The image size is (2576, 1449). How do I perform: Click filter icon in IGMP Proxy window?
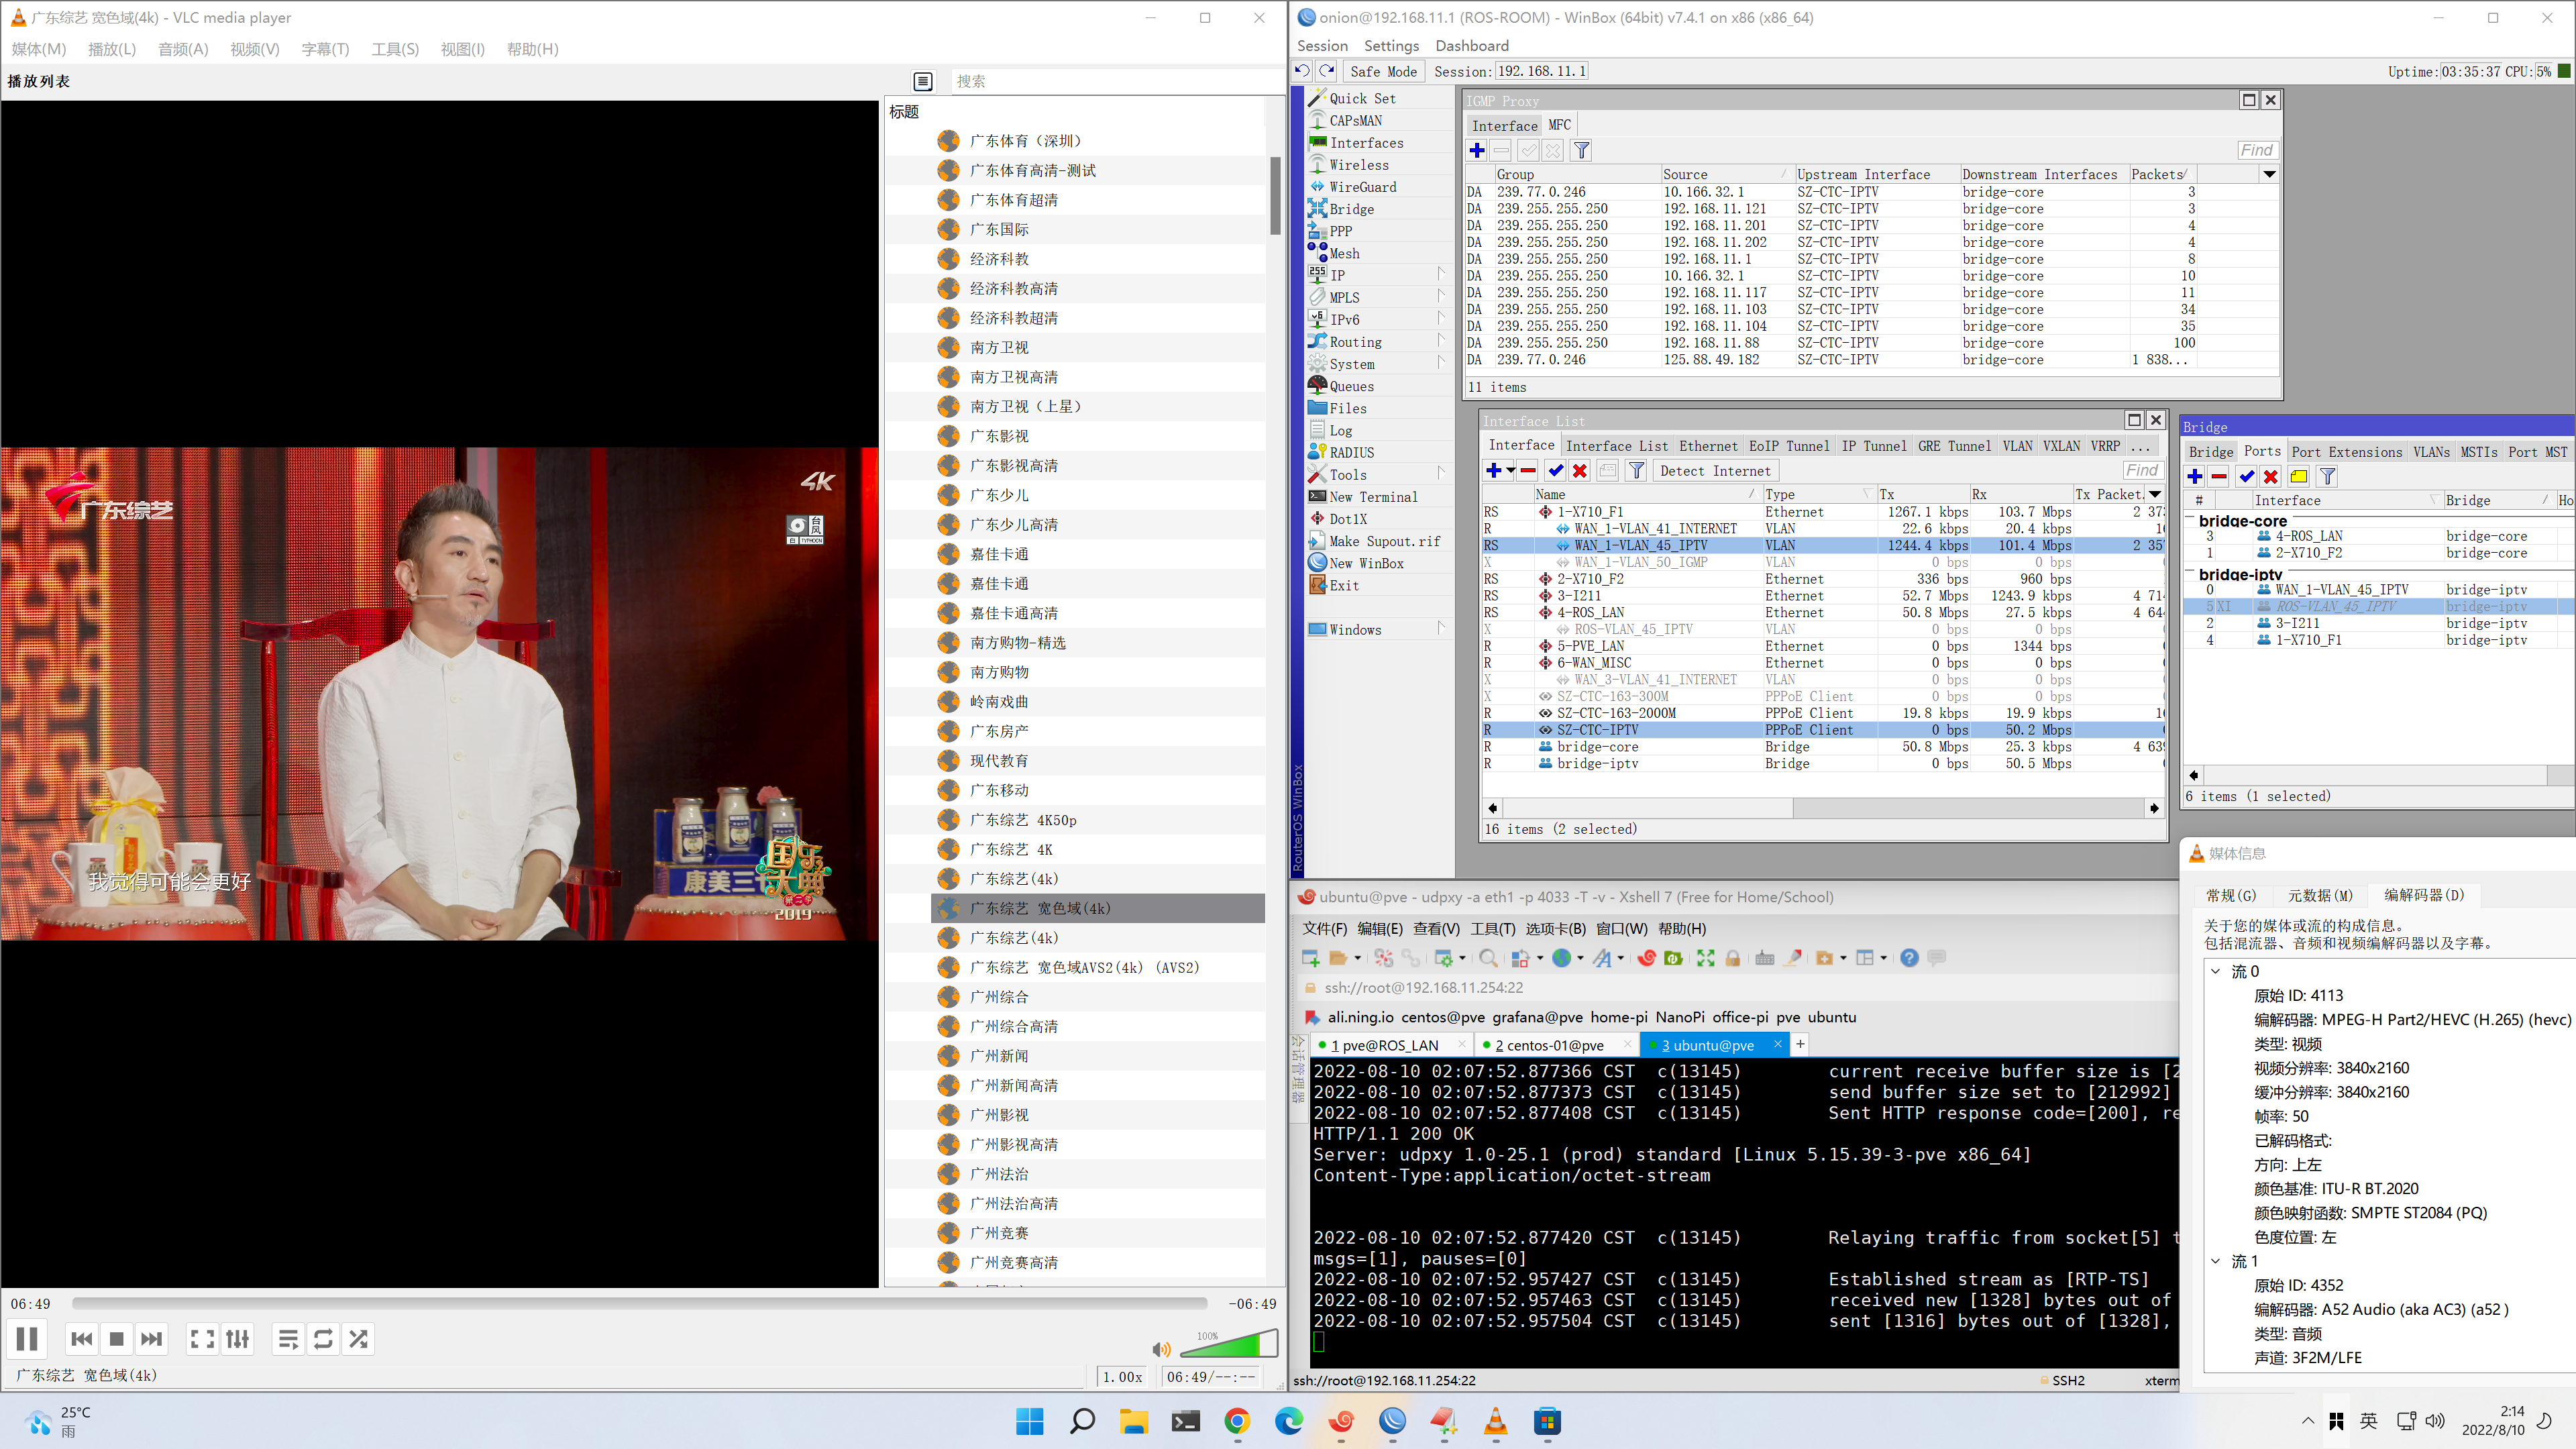tap(1581, 151)
